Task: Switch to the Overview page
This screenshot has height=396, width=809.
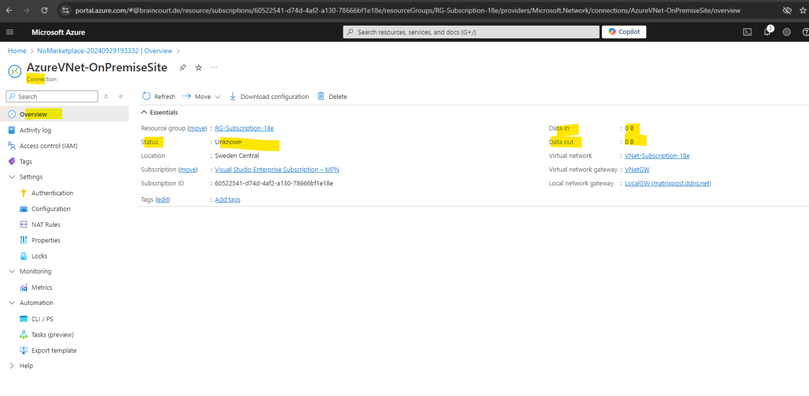Action: pos(34,114)
